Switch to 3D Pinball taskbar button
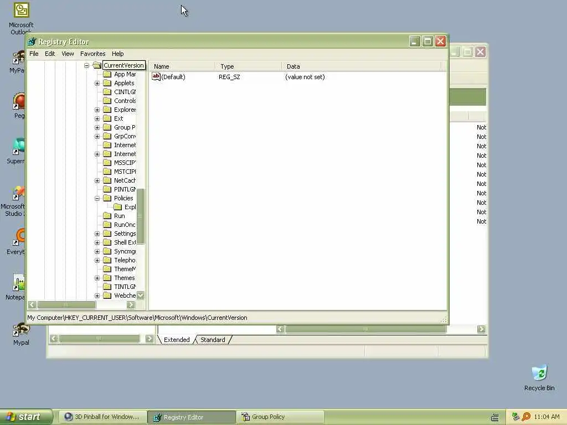The image size is (567, 425). 102,417
